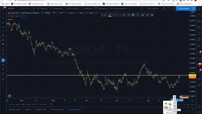Click the red sell price button
Image resolution: width=202 pixels, height=114 pixels.
[x=11, y=16]
